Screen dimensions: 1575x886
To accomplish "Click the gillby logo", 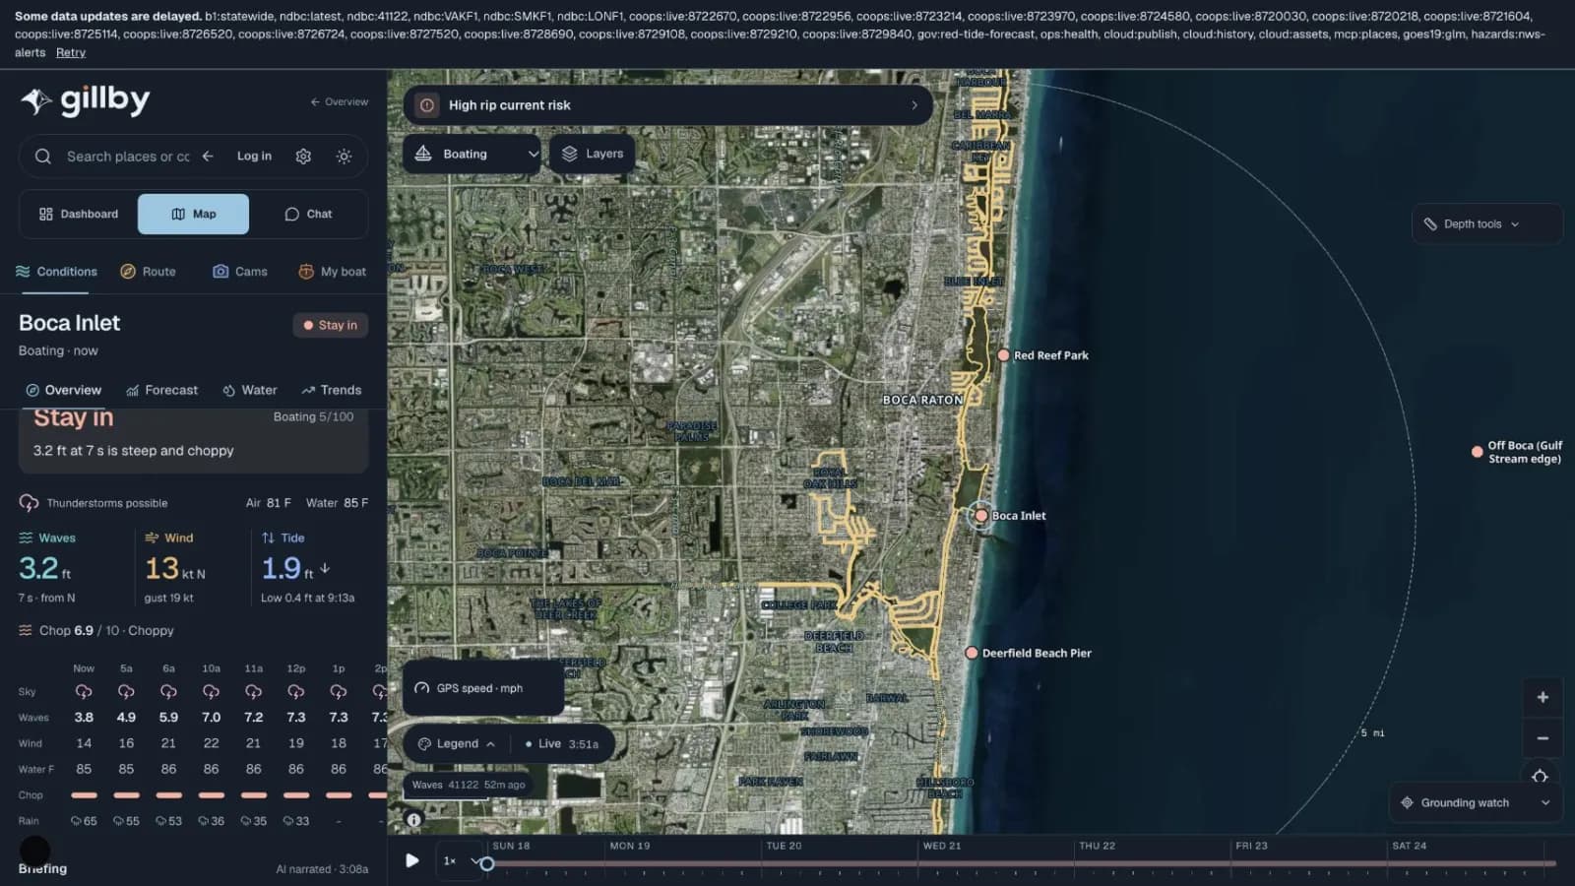I will (x=86, y=100).
